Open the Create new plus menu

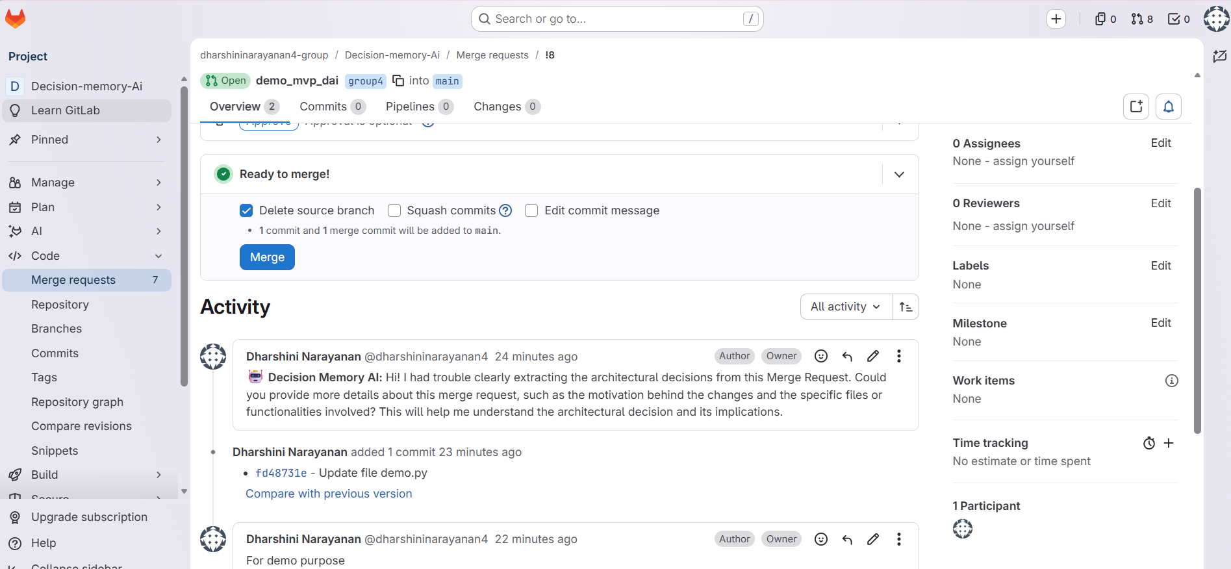[x=1056, y=19]
